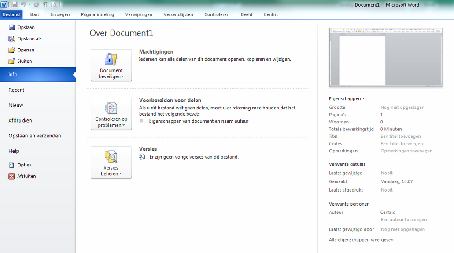Screen dimensions: 454x253
Task: Click the 'Over Document1' heading
Action: (x=121, y=33)
